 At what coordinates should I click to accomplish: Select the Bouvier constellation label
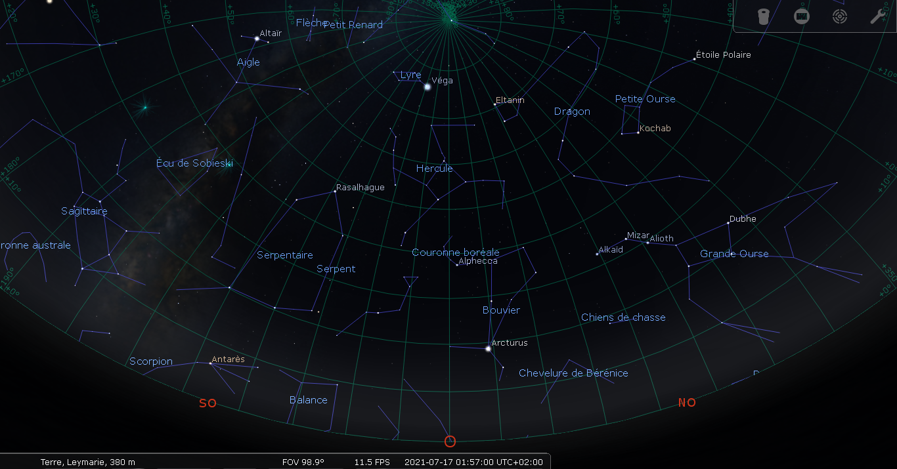tap(501, 310)
